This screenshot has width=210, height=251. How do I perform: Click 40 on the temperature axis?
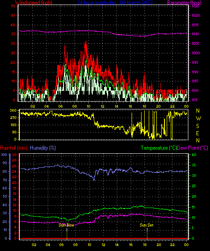point(194,155)
